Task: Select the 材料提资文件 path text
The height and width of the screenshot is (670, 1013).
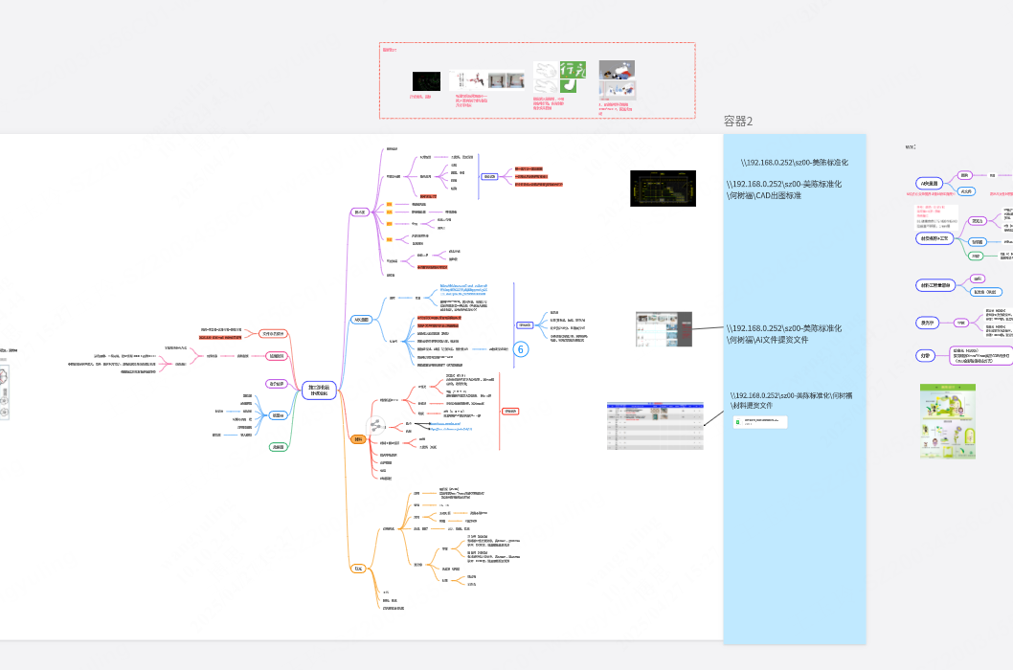Action: [785, 400]
